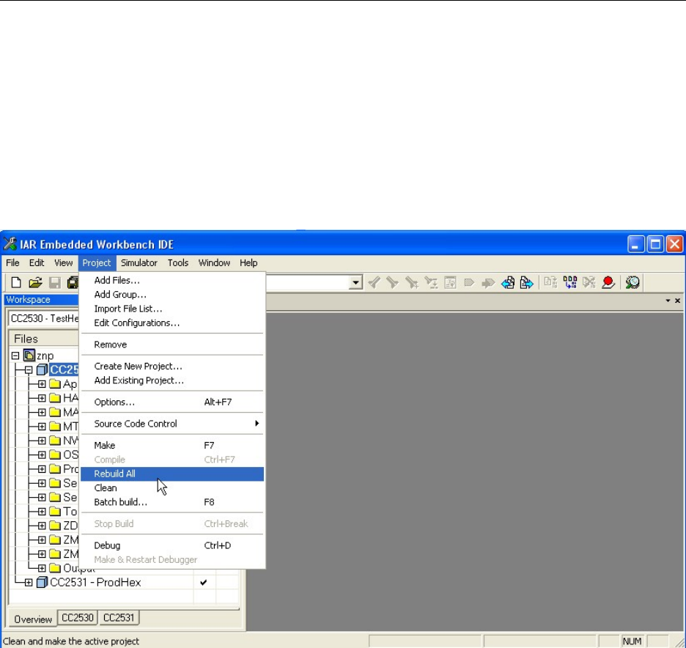This screenshot has width=686, height=648.
Task: Switch to the CC2530 workspace tab
Action: 78,618
